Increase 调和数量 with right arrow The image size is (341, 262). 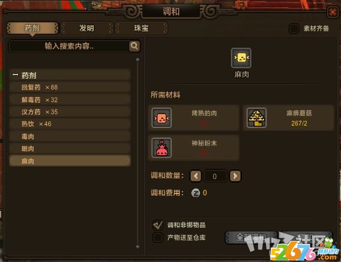235,176
